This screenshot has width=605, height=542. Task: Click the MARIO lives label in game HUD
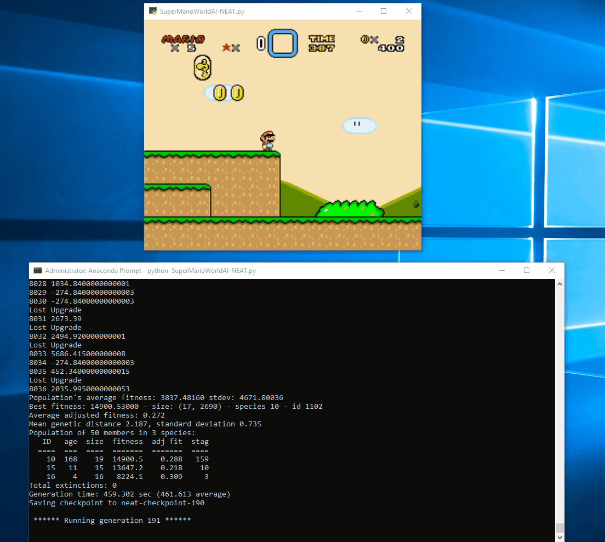(x=183, y=39)
